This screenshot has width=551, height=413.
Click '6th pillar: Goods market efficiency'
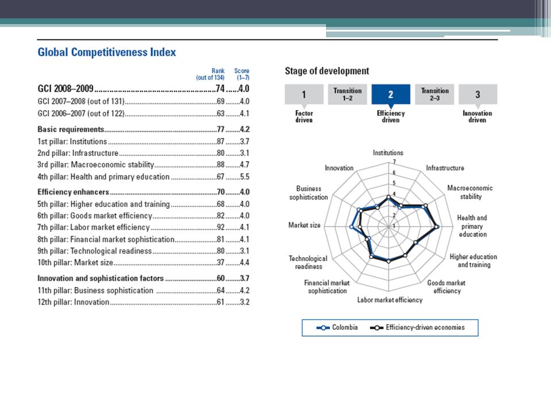click(95, 216)
